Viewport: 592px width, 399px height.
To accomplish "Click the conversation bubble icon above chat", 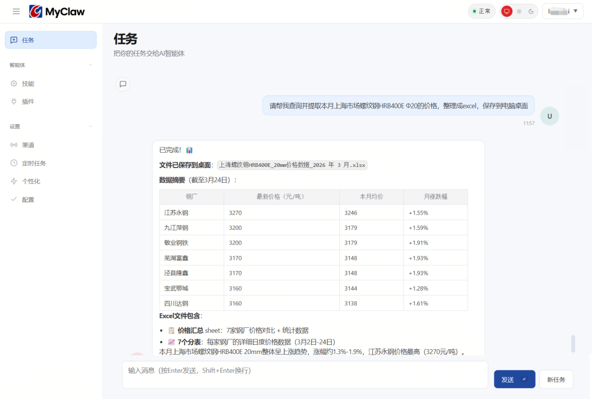I will (123, 84).
